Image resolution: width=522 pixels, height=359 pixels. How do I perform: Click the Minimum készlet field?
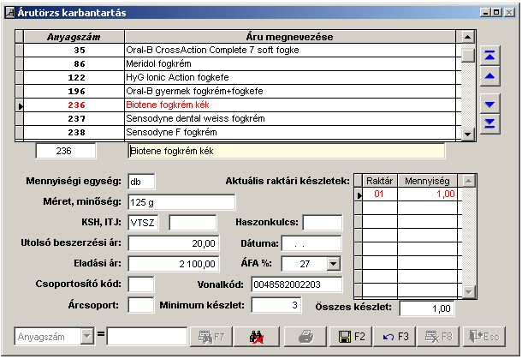pyautogui.click(x=276, y=305)
